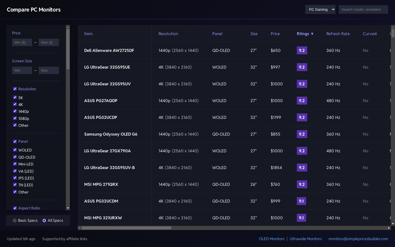Open the PC Gaming usage dropdown

click(x=320, y=9)
